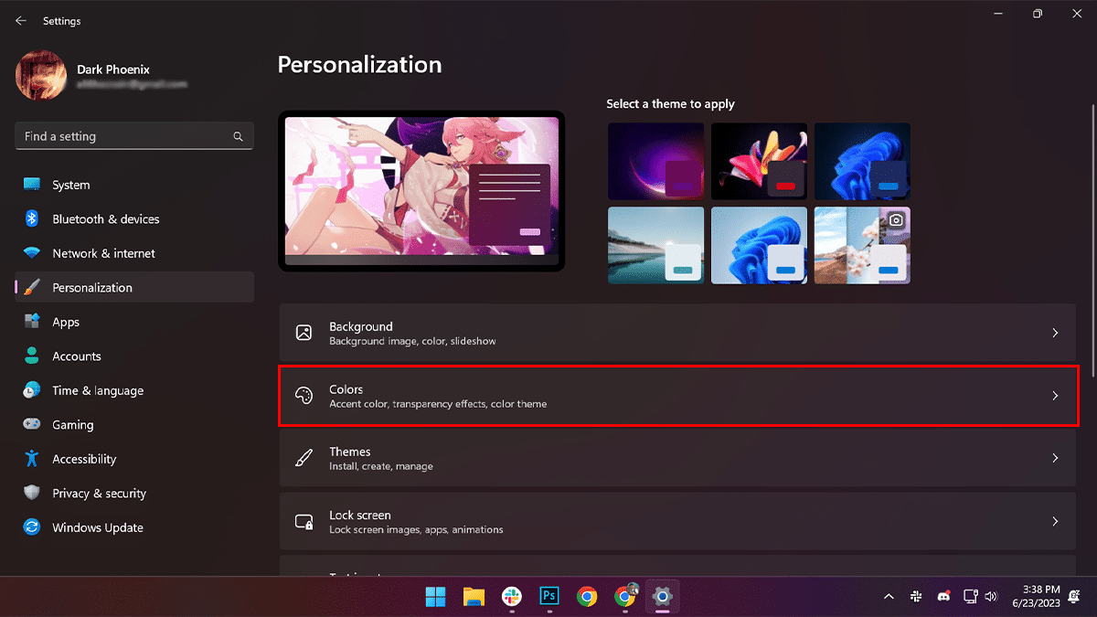
Task: Open Lock screen settings
Action: click(x=677, y=521)
